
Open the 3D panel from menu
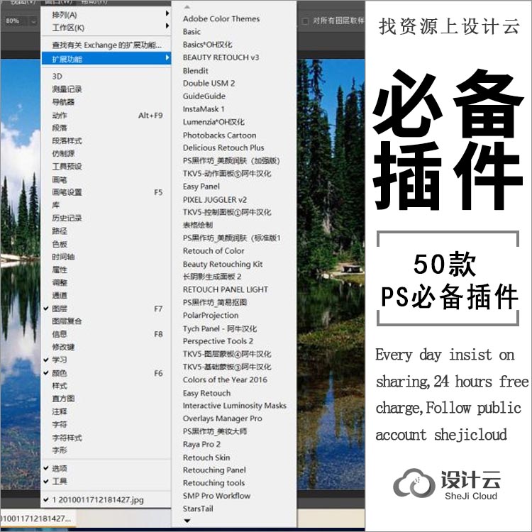pyautogui.click(x=106, y=77)
